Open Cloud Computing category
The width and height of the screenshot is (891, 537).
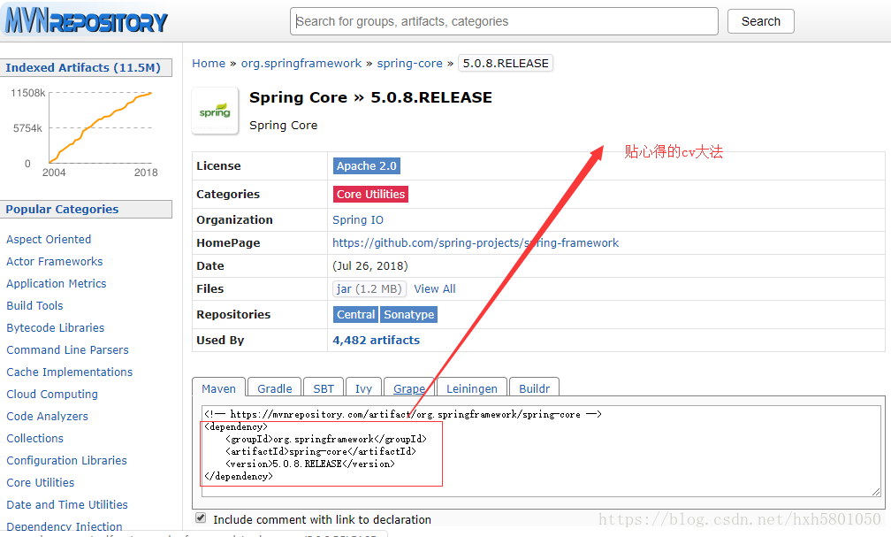52,395
